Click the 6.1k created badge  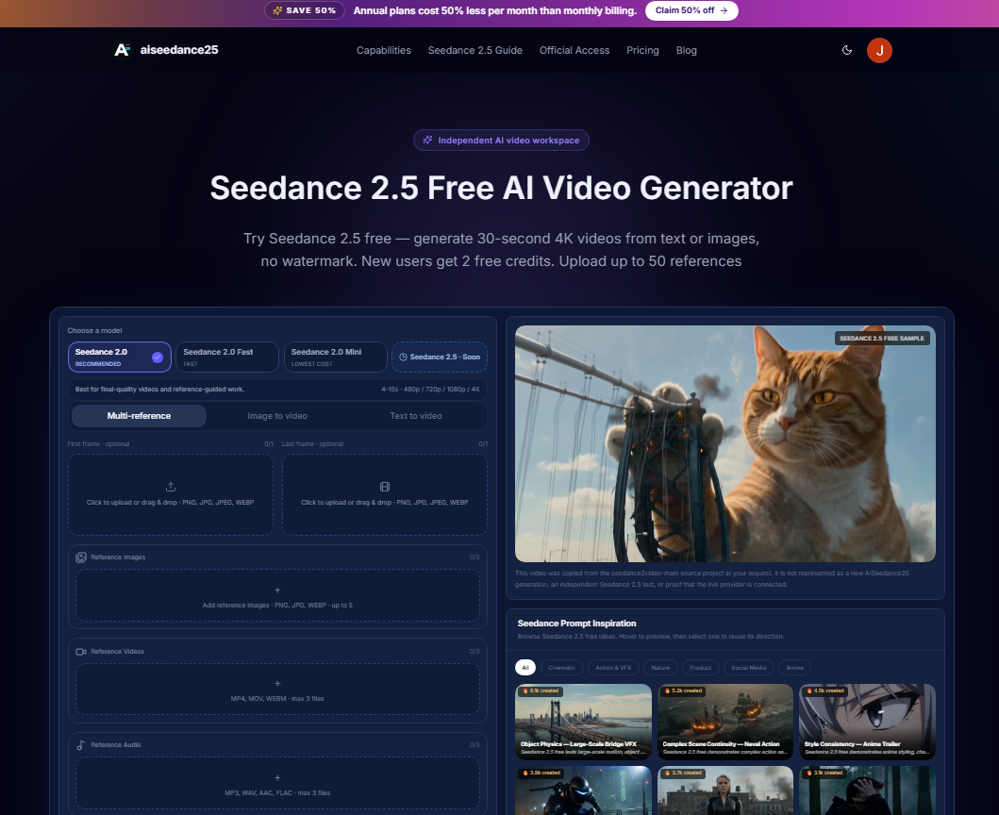(541, 690)
